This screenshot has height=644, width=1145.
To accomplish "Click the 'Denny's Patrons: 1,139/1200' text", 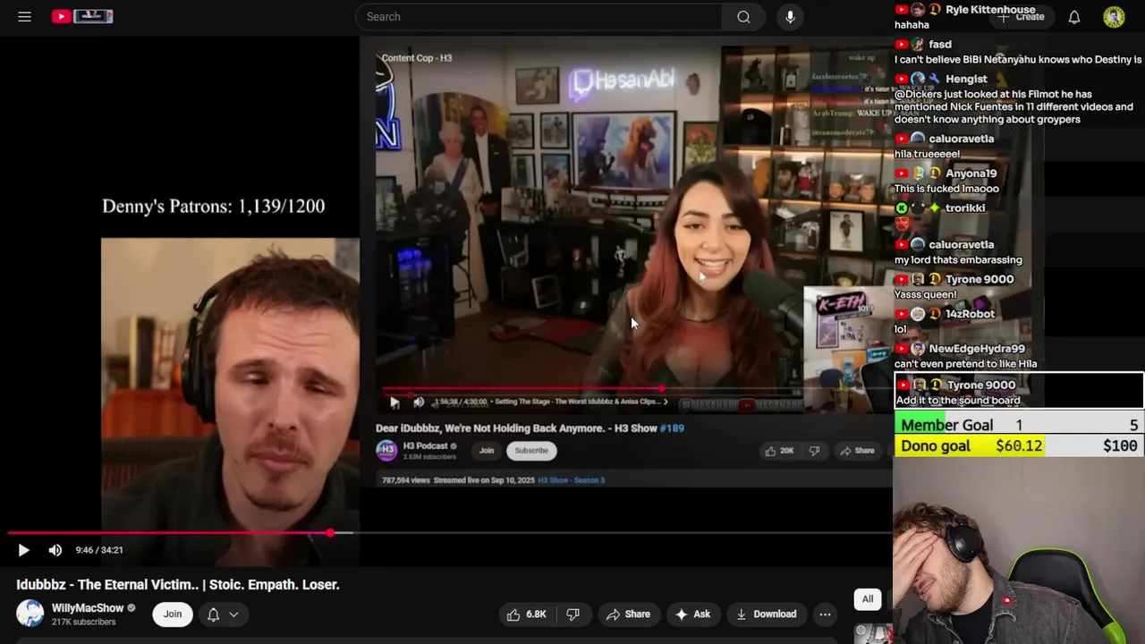I will [x=213, y=206].
